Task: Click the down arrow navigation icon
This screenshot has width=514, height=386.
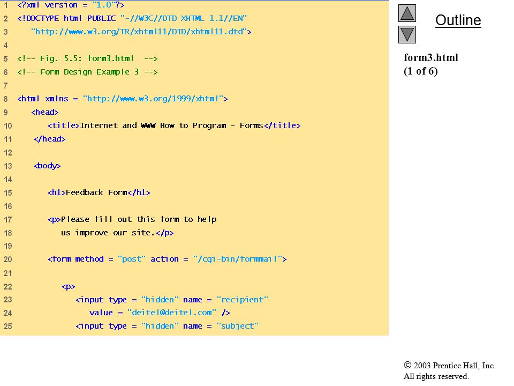Action: 407,34
